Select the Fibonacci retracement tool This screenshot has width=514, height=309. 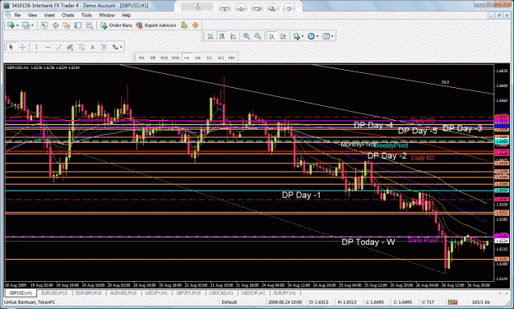pos(81,47)
